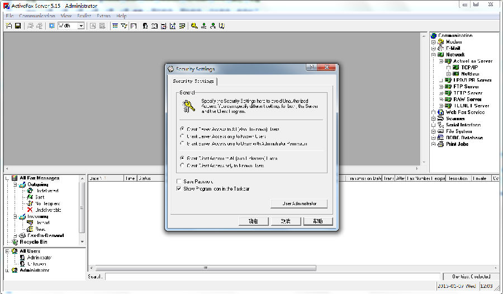Click the Web Fax Service globe icon
This screenshot has width=503, height=294.
441,112
